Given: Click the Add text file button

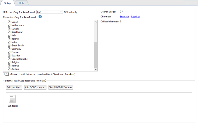Looking at the screenshot, I should coord(14,87).
